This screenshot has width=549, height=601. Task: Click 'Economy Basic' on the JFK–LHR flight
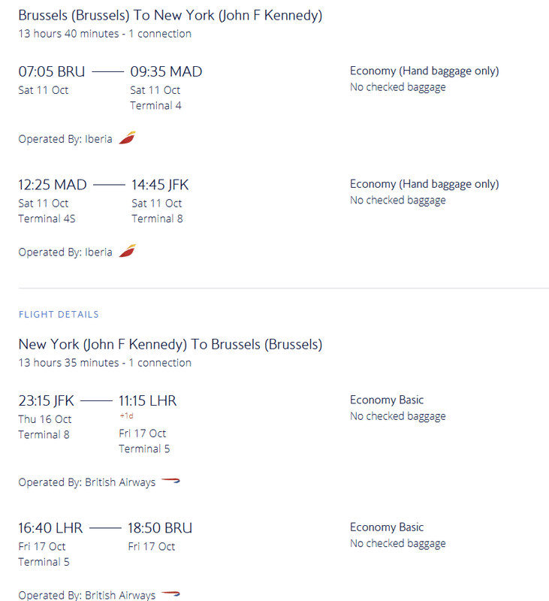(x=387, y=400)
